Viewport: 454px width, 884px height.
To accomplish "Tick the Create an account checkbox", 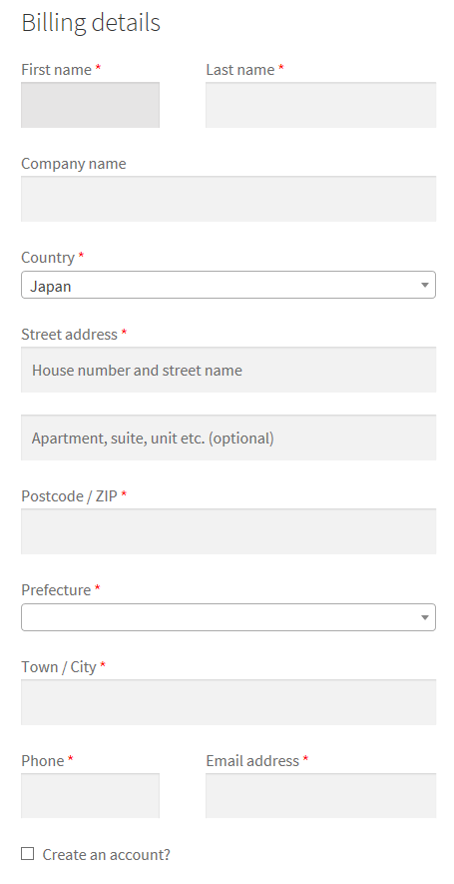I will coord(27,854).
